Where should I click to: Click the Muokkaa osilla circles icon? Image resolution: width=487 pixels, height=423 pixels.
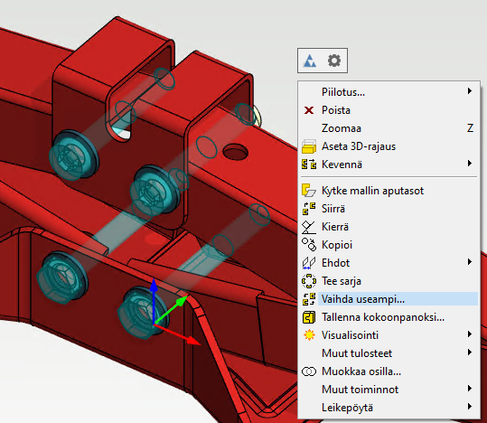pyautogui.click(x=309, y=371)
